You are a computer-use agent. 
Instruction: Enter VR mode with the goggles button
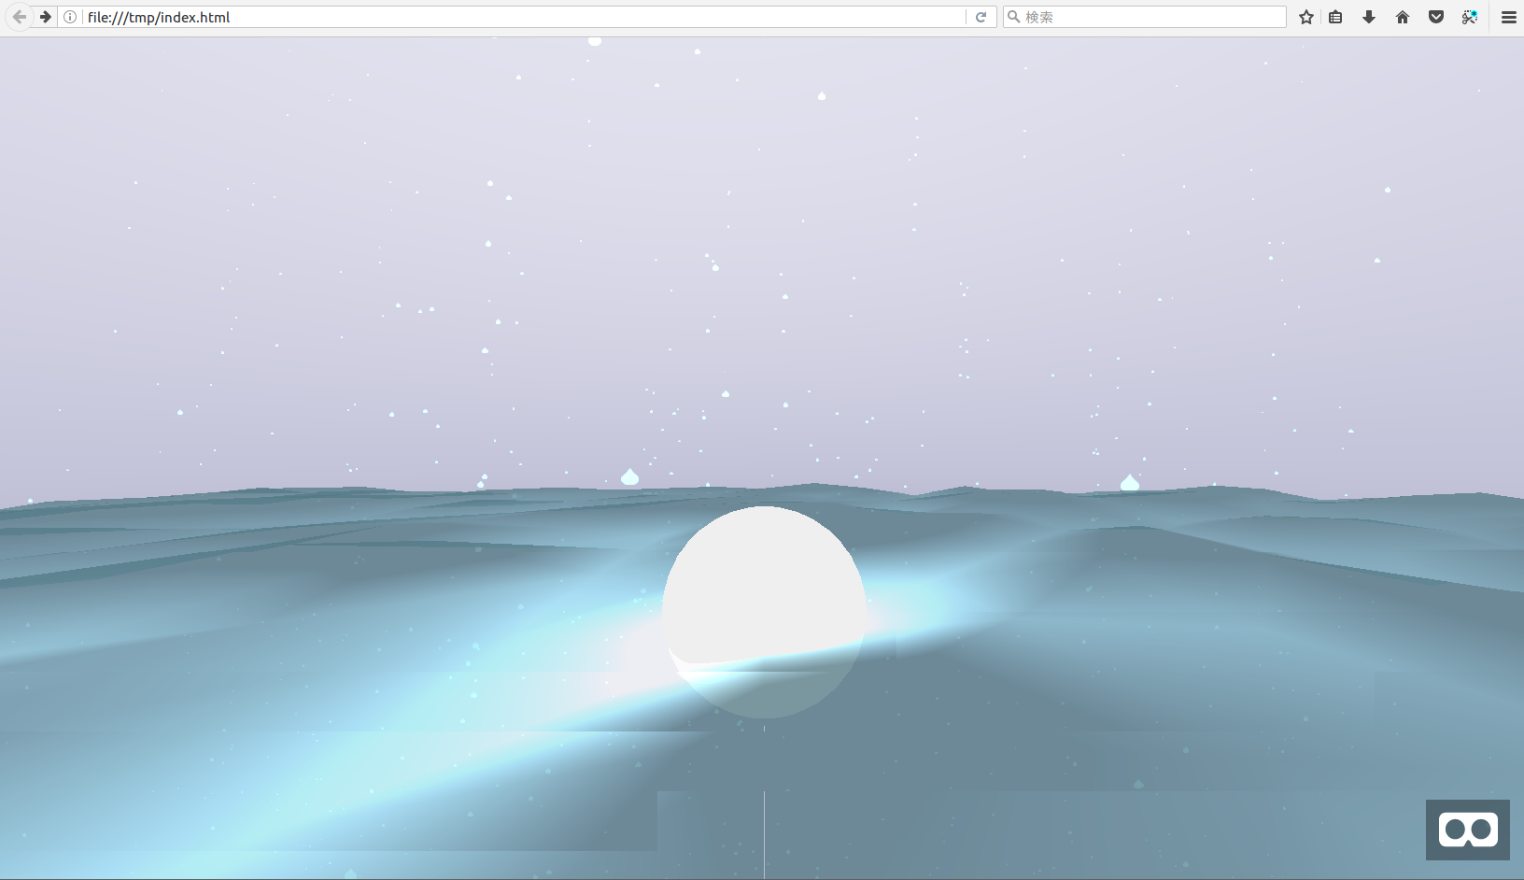(x=1468, y=830)
